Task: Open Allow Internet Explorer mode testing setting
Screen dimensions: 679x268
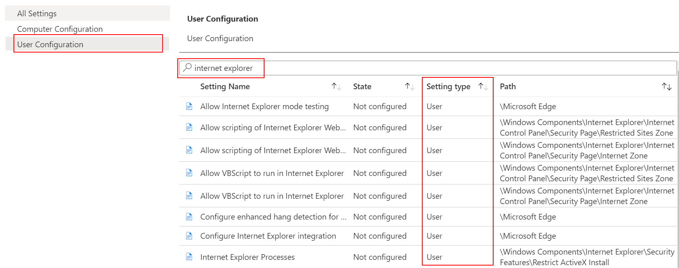Action: [x=265, y=106]
